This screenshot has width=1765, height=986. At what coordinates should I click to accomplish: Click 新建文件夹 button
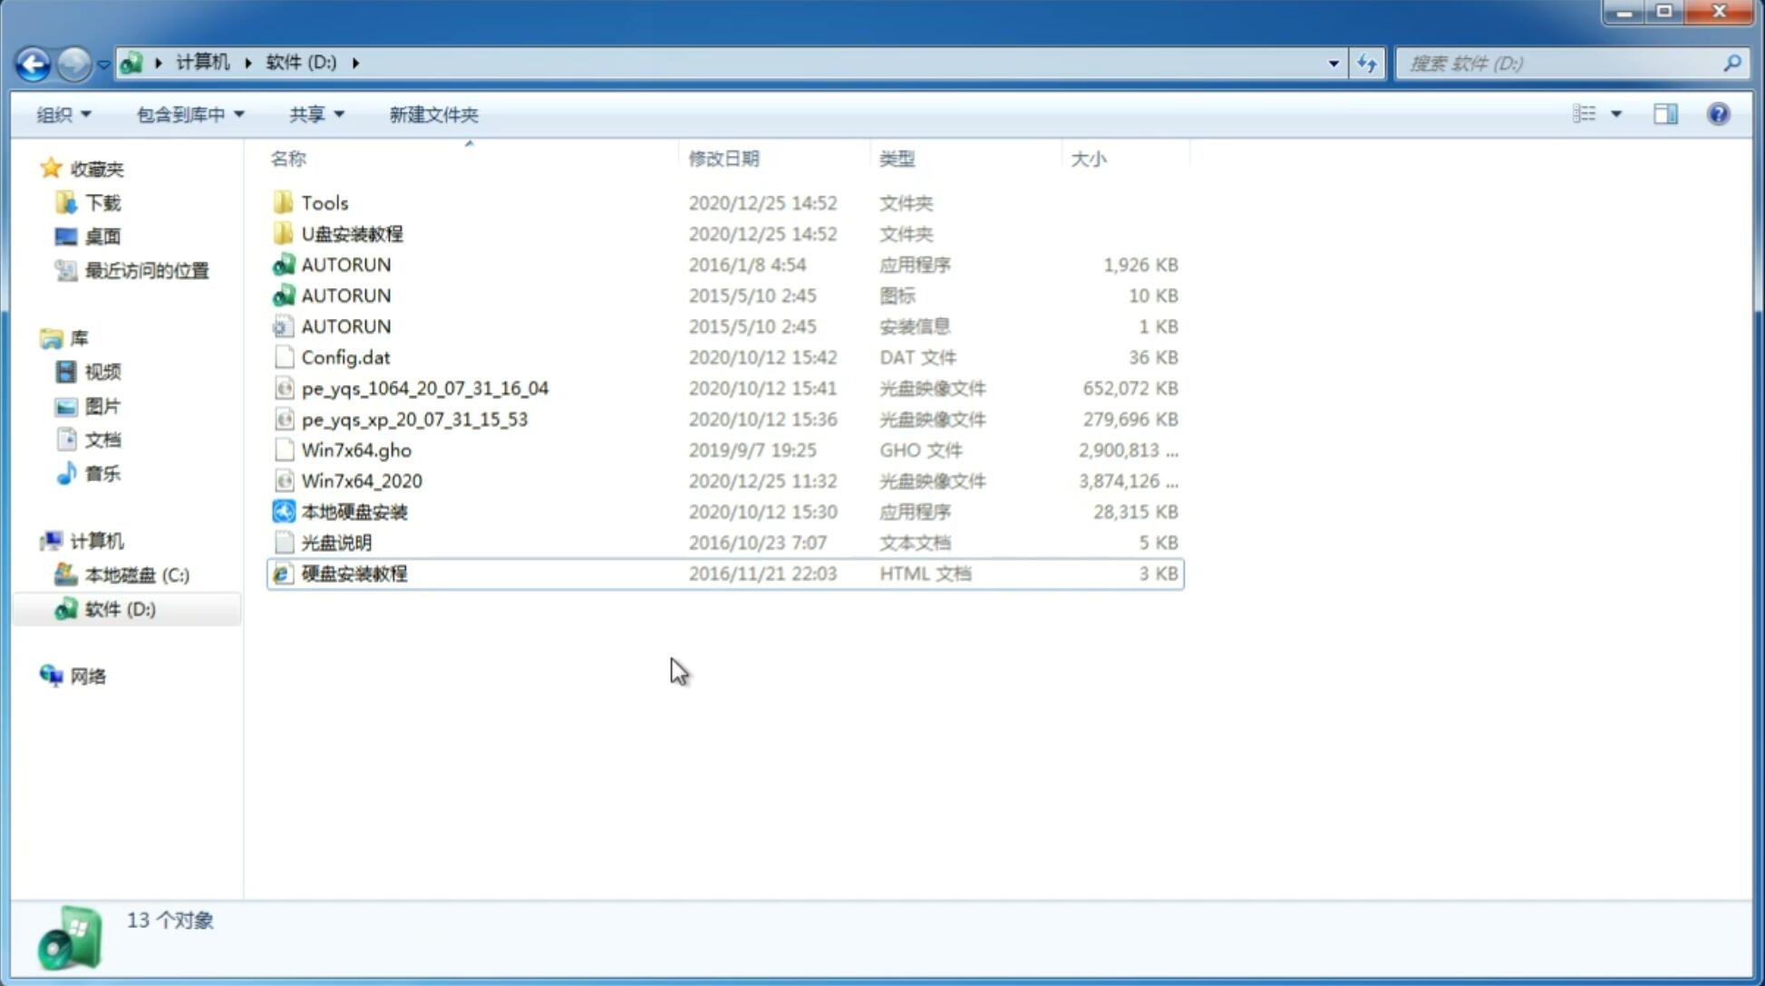432,112
